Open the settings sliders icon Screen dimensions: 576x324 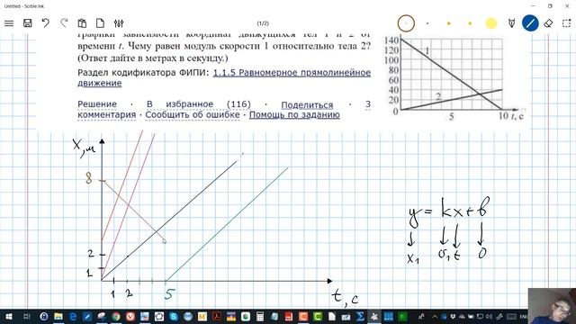pos(119,23)
